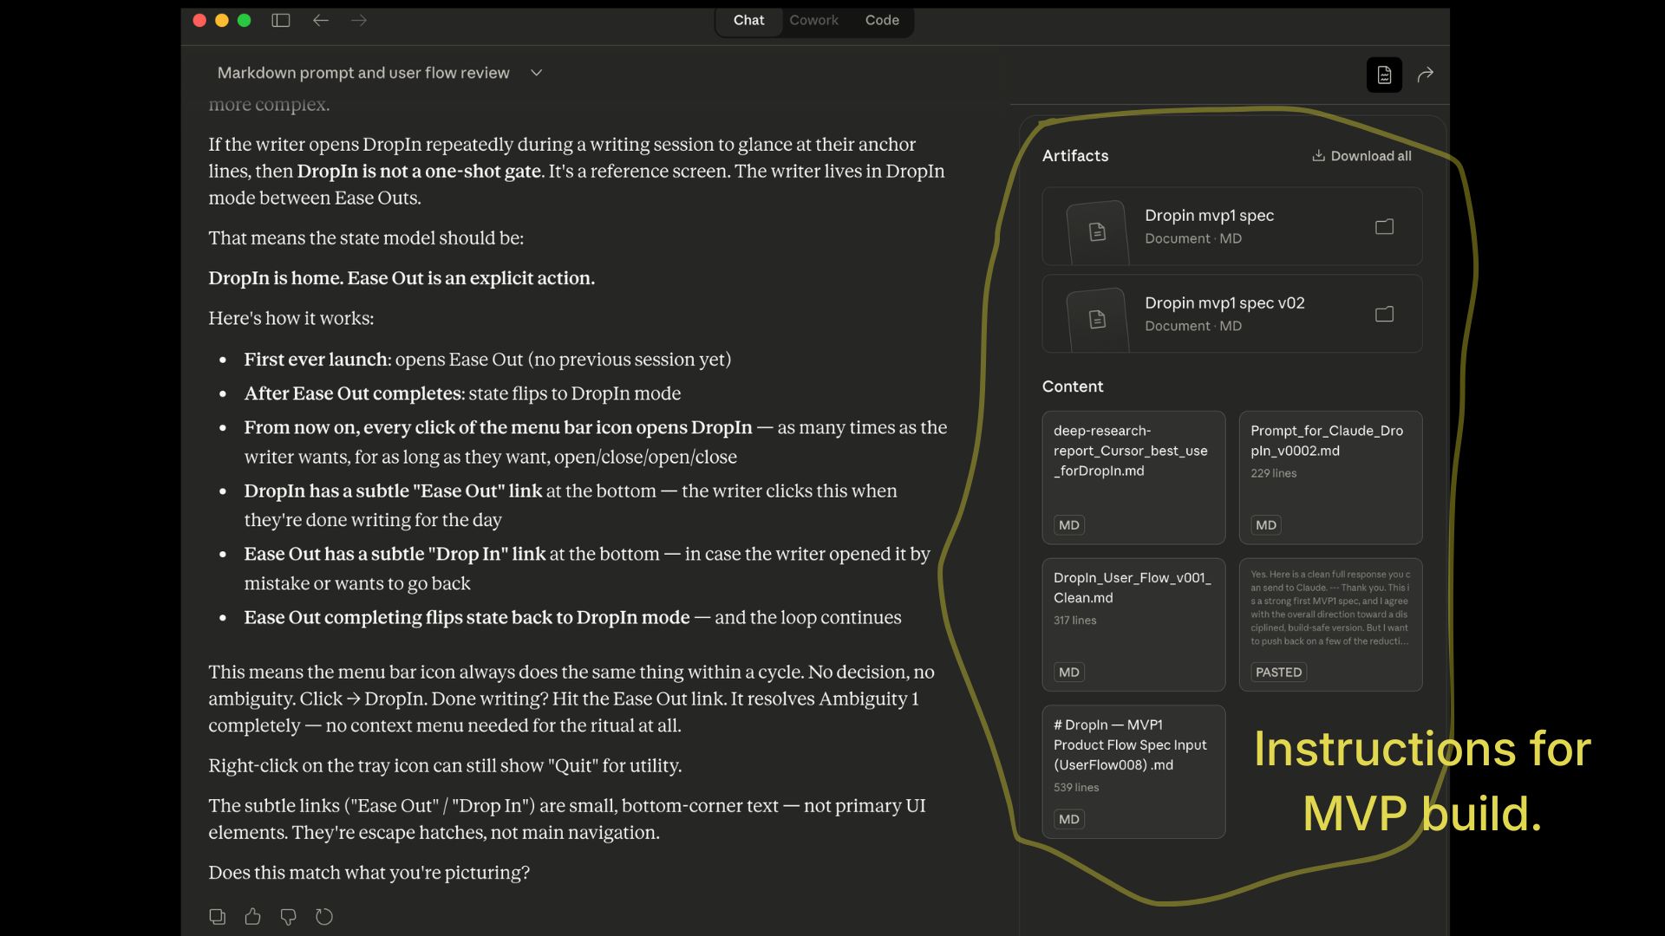Give thumbs down feedback
1665x936 pixels.
tap(288, 916)
